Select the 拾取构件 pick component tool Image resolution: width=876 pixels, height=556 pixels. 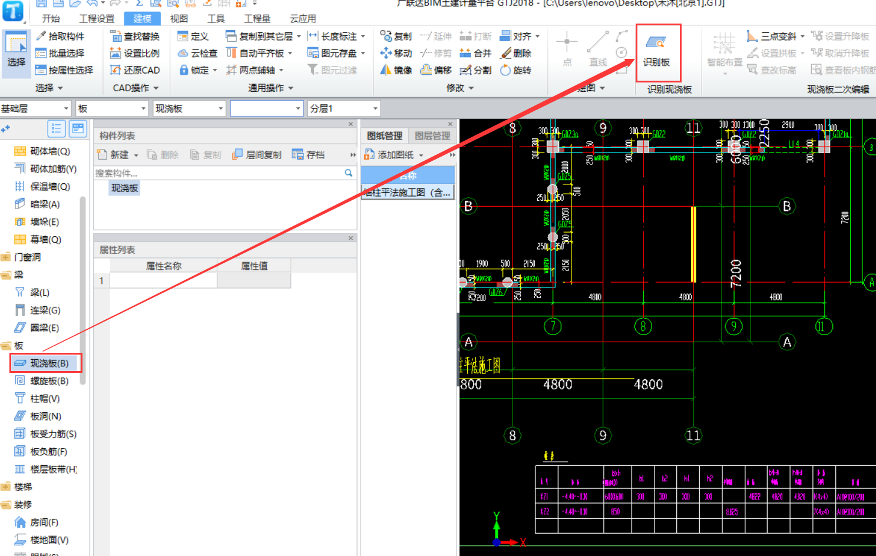click(x=60, y=36)
